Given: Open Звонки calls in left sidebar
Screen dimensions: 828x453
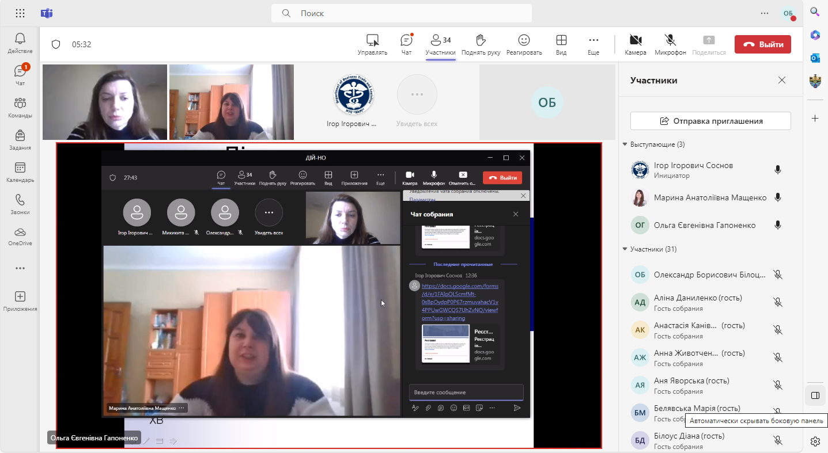Looking at the screenshot, I should [20, 204].
